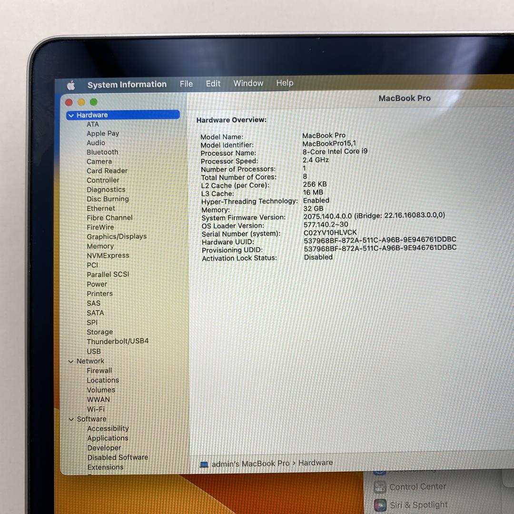Select Ethernet in the sidebar

point(101,208)
